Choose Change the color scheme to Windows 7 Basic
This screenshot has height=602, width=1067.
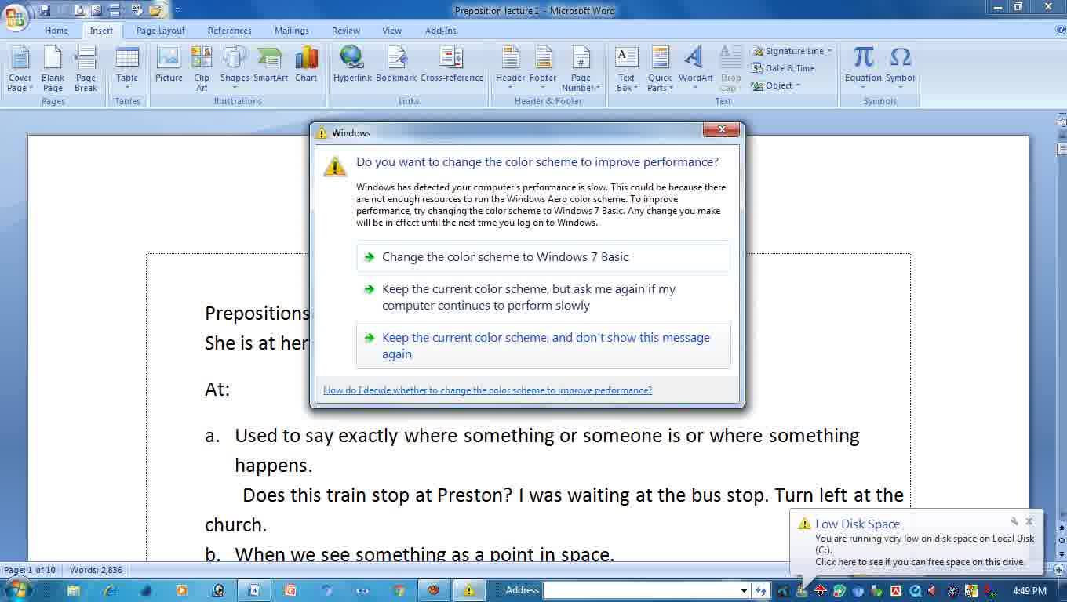click(x=543, y=256)
